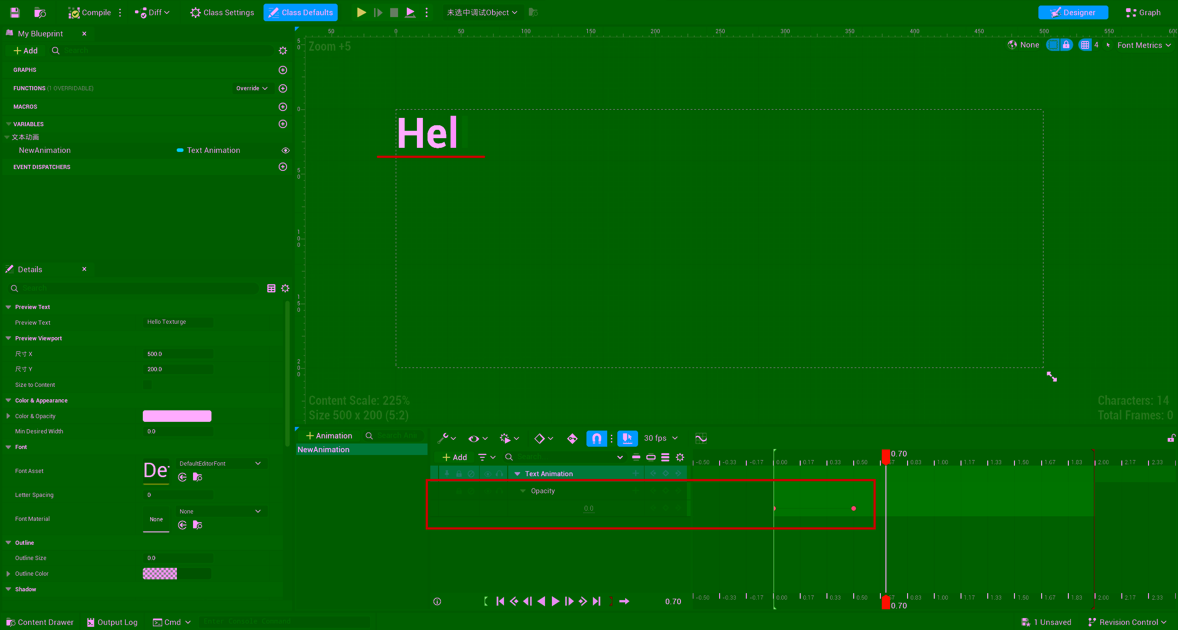Select Opacity keyframe near 0.50

tap(854, 508)
